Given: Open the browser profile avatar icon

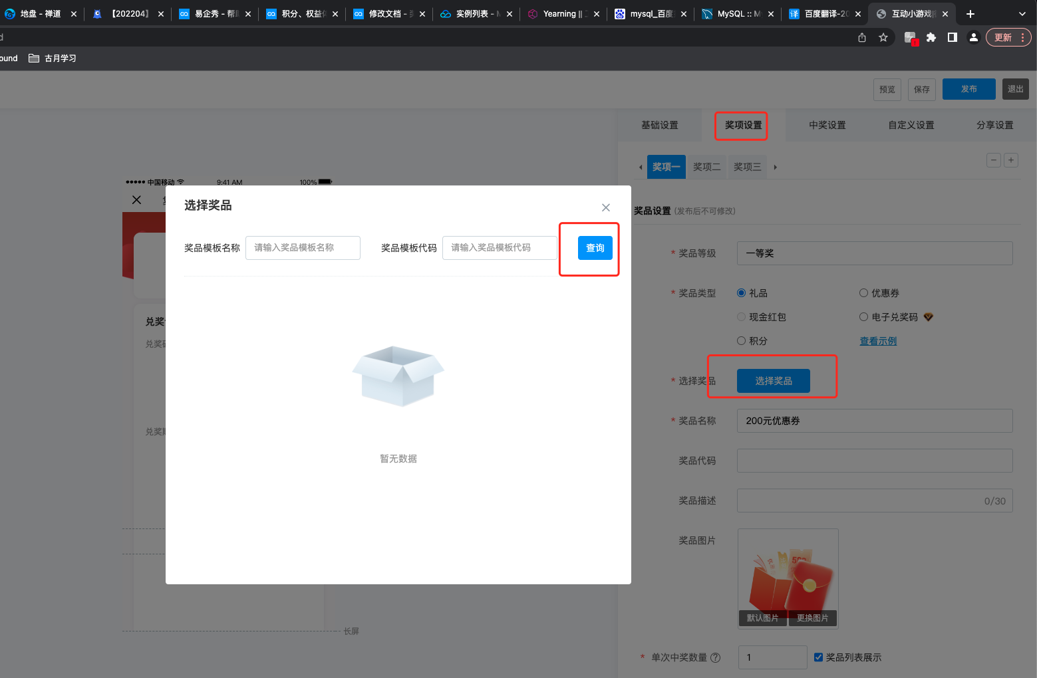Looking at the screenshot, I should coord(973,38).
